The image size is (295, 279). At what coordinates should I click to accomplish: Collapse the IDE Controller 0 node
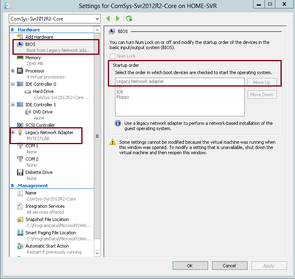click(12, 84)
